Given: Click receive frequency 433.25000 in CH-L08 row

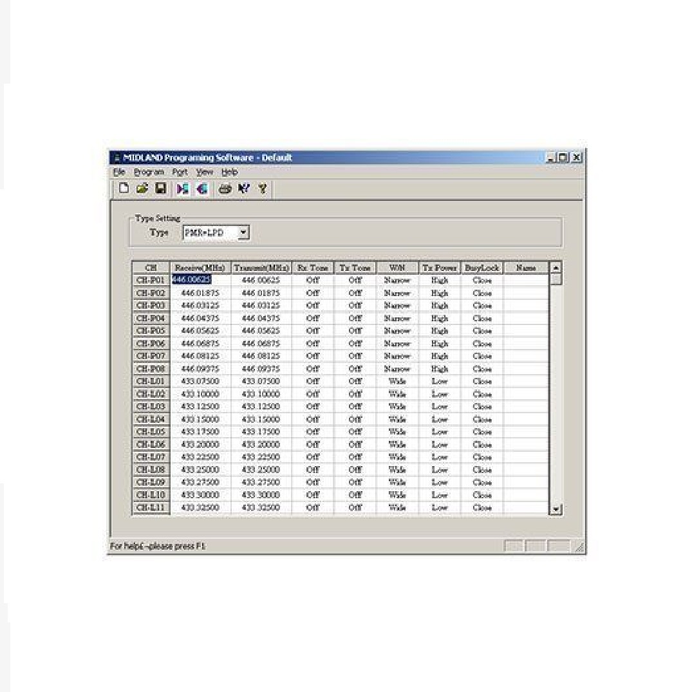Looking at the screenshot, I should (x=200, y=469).
